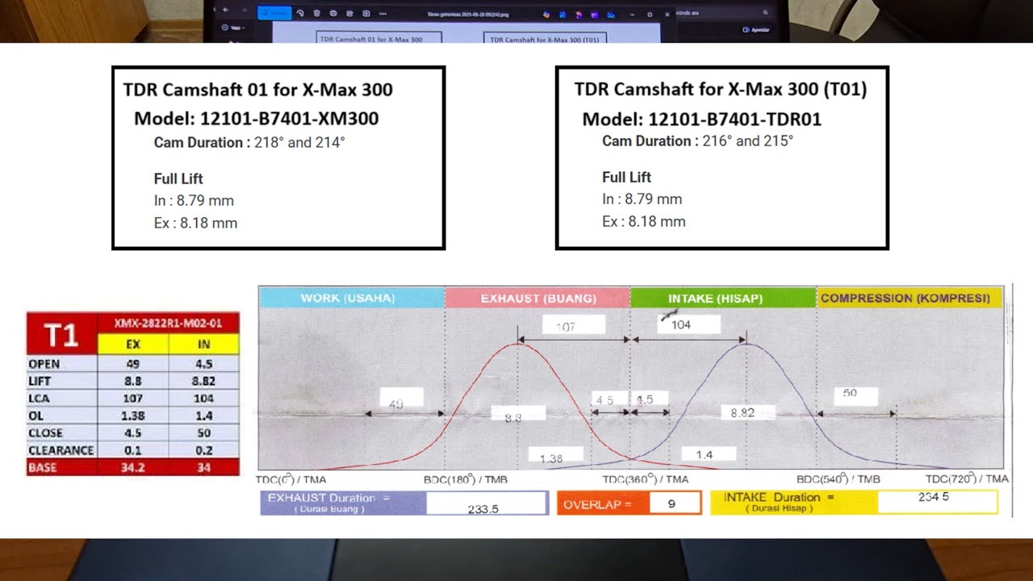Click the INTAKE (HISAP) chart header
This screenshot has height=581, width=1033.
723,298
